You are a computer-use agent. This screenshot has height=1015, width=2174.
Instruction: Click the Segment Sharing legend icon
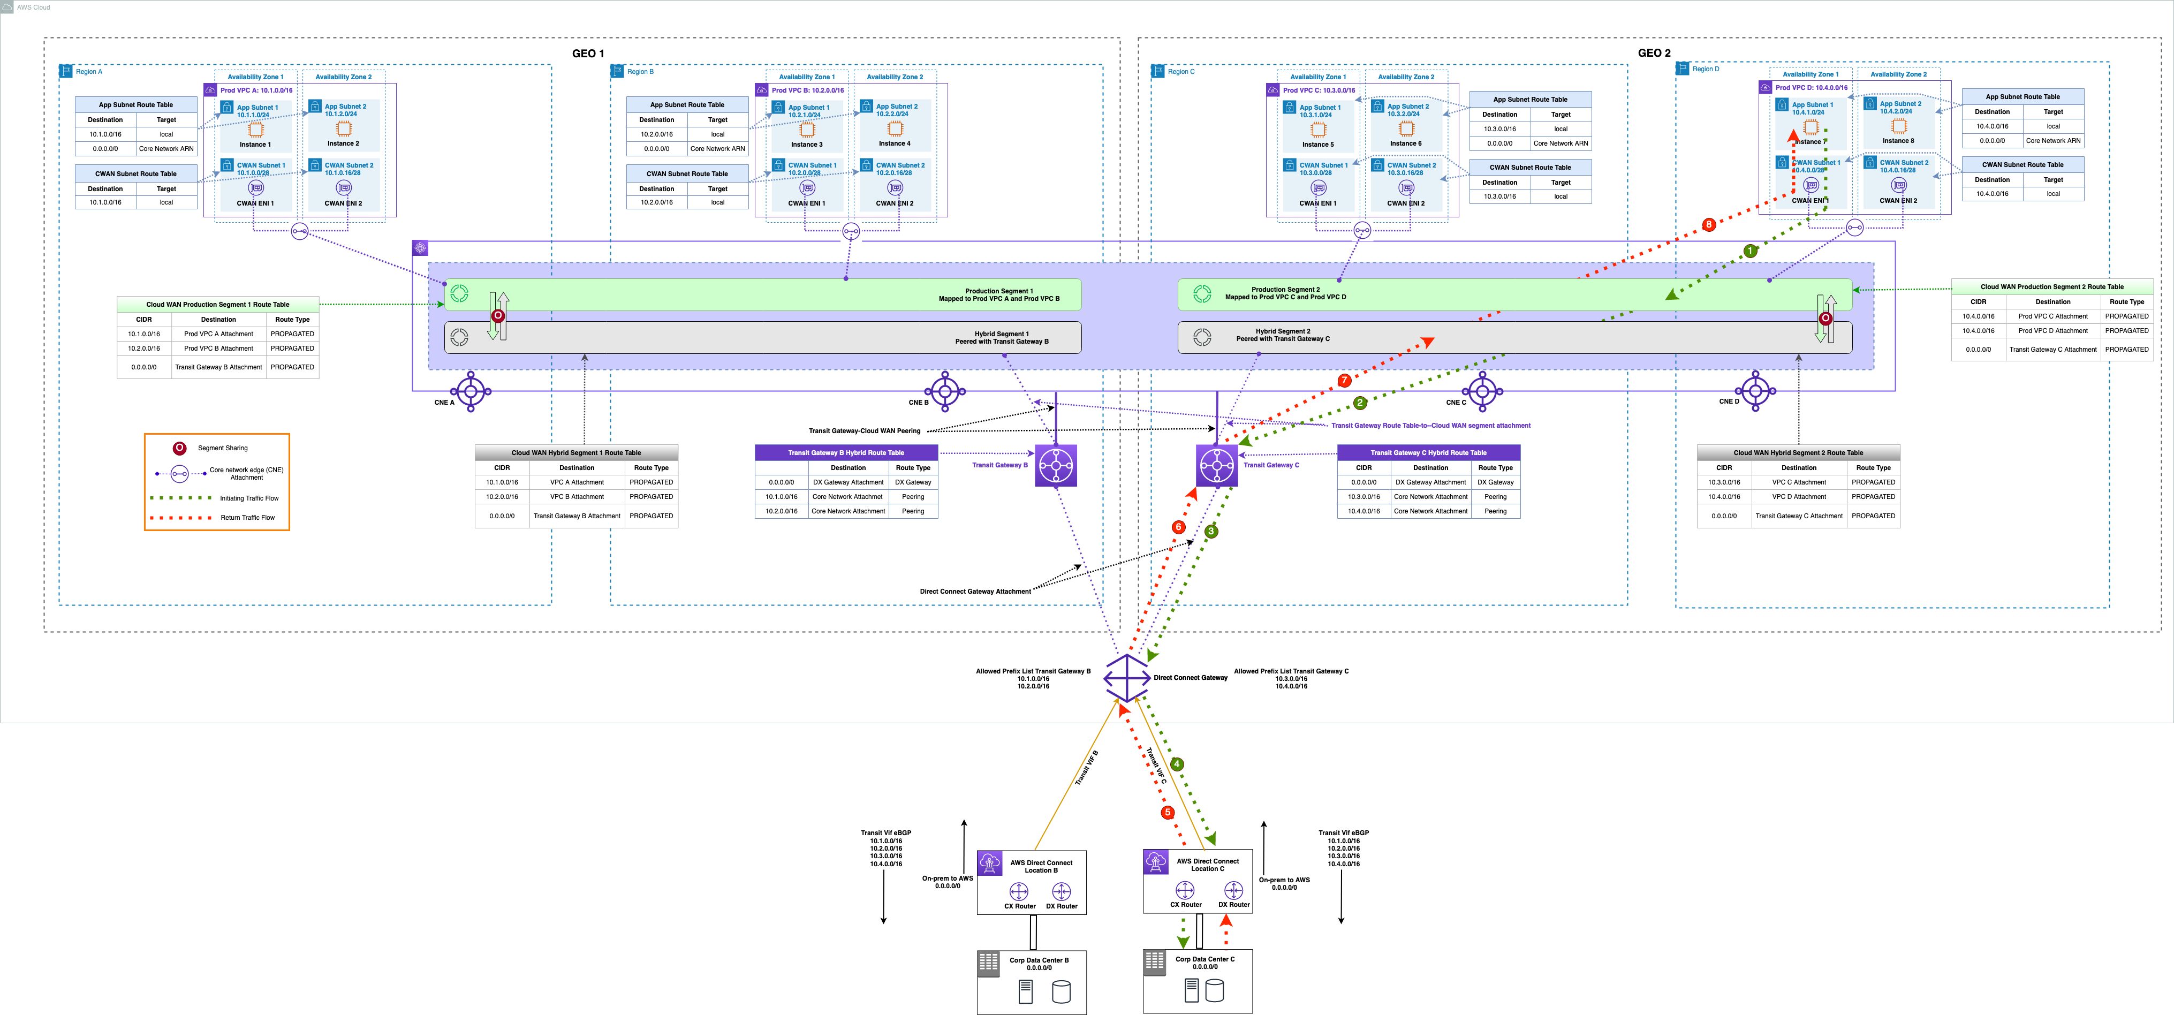pos(180,448)
